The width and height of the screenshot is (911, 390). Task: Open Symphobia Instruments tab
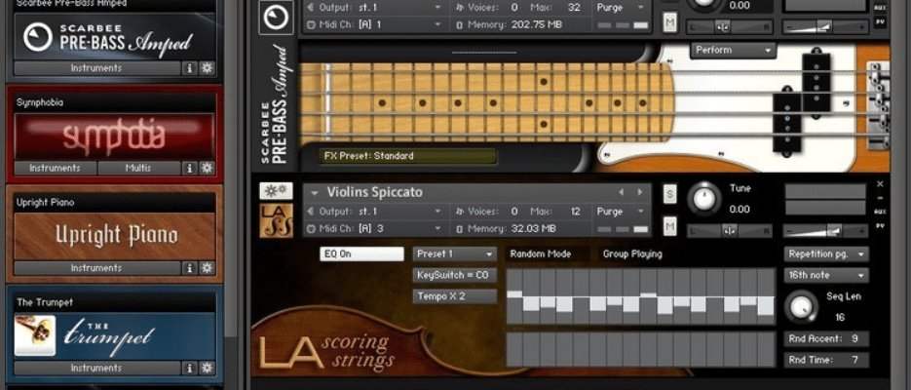tap(56, 168)
